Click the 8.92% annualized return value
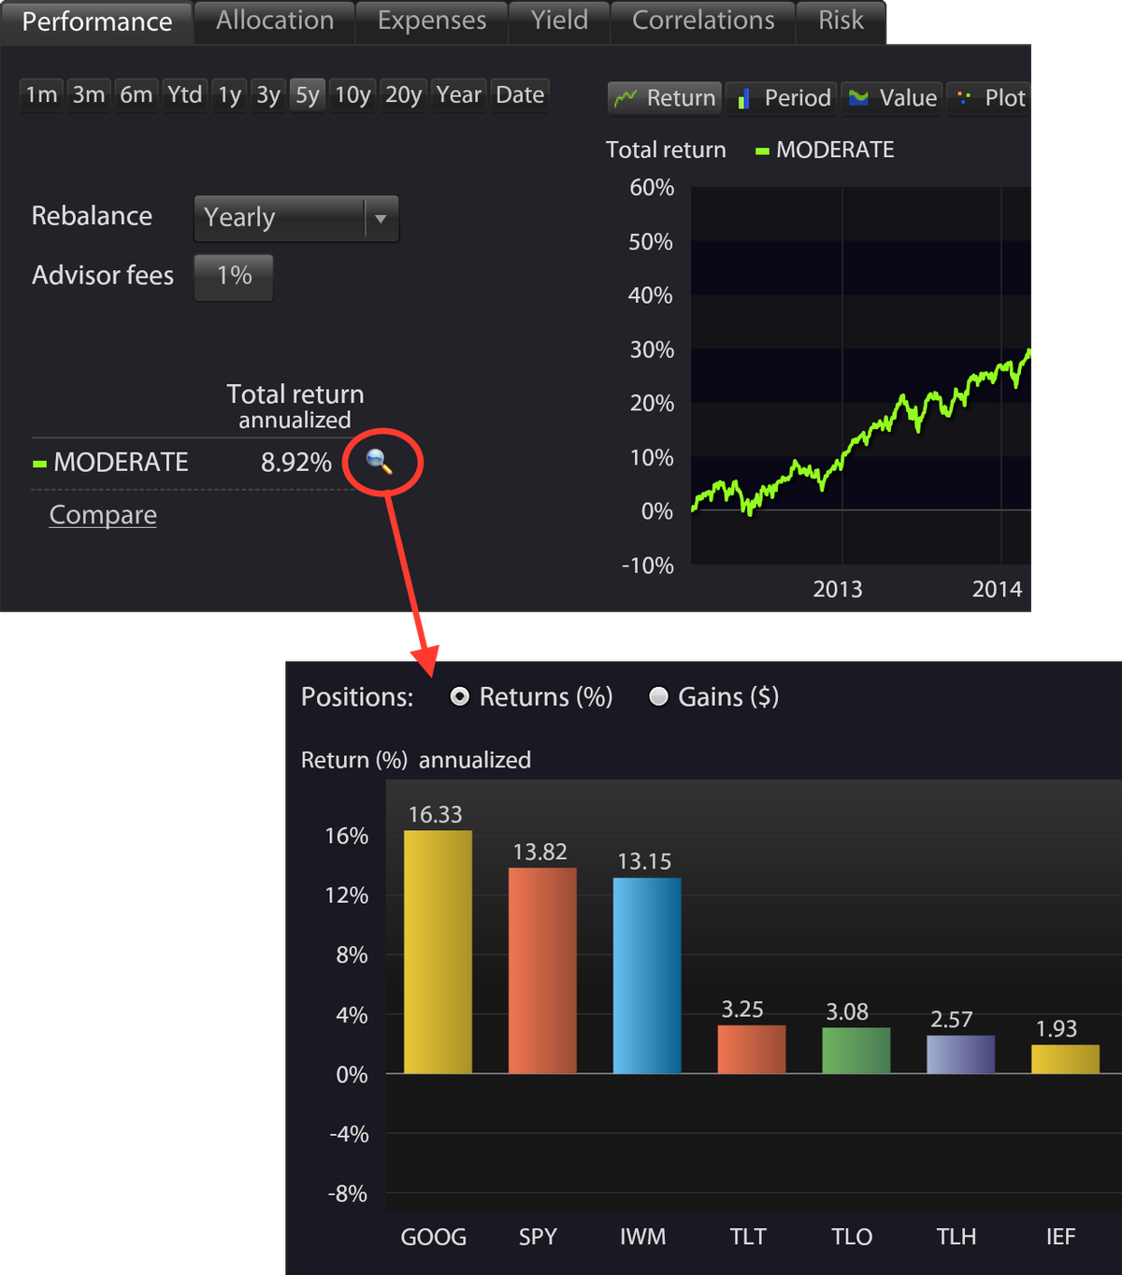 (296, 462)
